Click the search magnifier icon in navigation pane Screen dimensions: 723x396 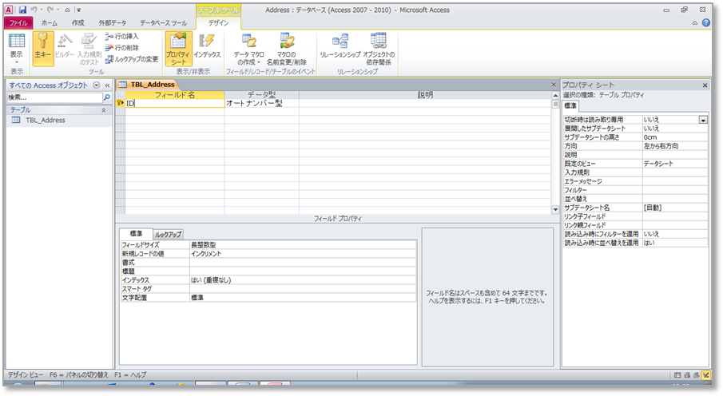coord(106,97)
